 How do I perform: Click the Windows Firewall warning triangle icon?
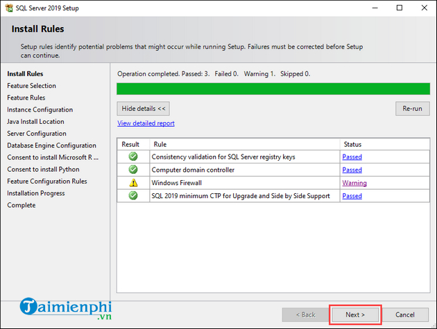133,183
